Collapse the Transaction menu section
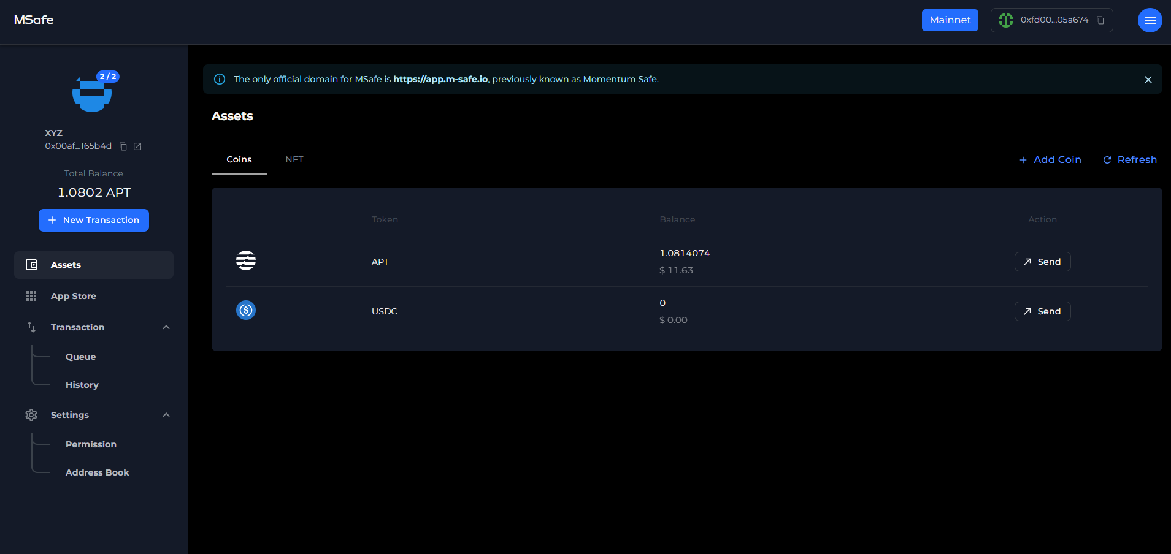 pyautogui.click(x=166, y=327)
